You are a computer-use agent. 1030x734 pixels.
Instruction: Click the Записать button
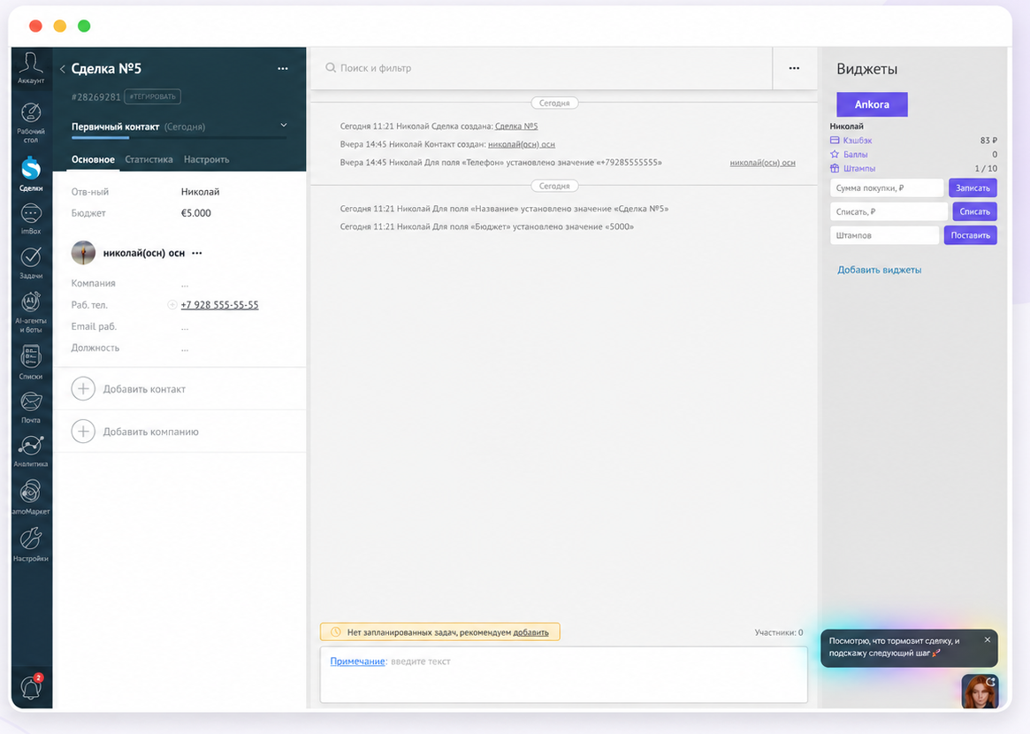click(973, 188)
